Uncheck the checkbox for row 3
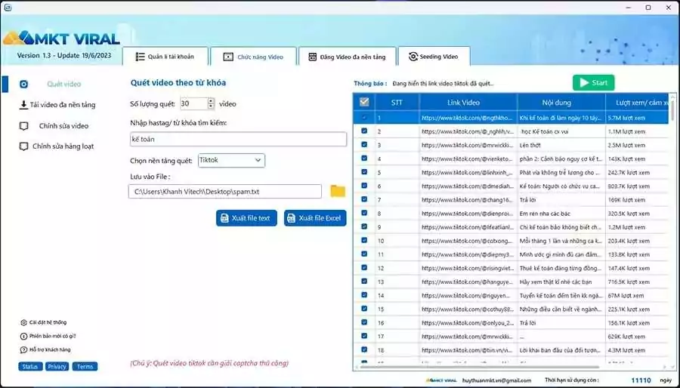The image size is (680, 388). 364,145
